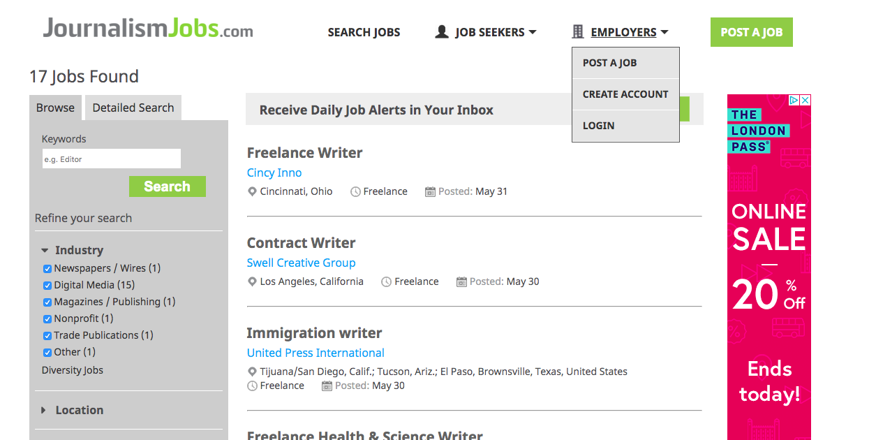
Task: Click the location pin for Cincinnati, Ohio
Action: tap(252, 191)
